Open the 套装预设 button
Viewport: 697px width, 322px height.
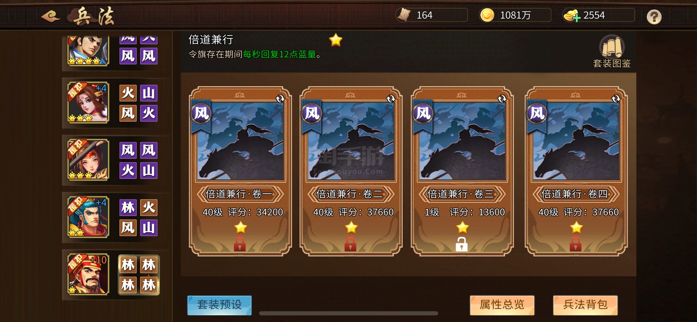click(219, 305)
